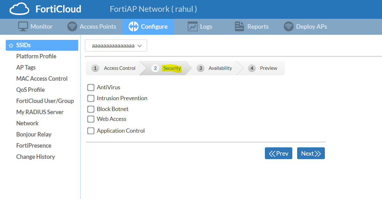Click the Logs chart icon

(193, 26)
